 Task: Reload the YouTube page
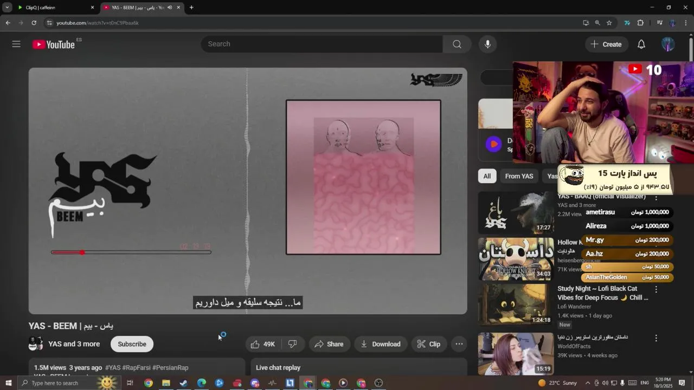pos(34,23)
